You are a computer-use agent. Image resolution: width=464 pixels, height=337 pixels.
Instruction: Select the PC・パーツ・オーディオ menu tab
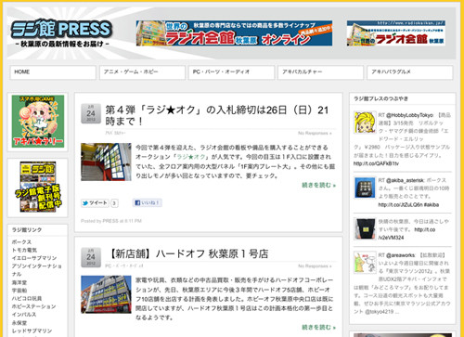pyautogui.click(x=231, y=72)
